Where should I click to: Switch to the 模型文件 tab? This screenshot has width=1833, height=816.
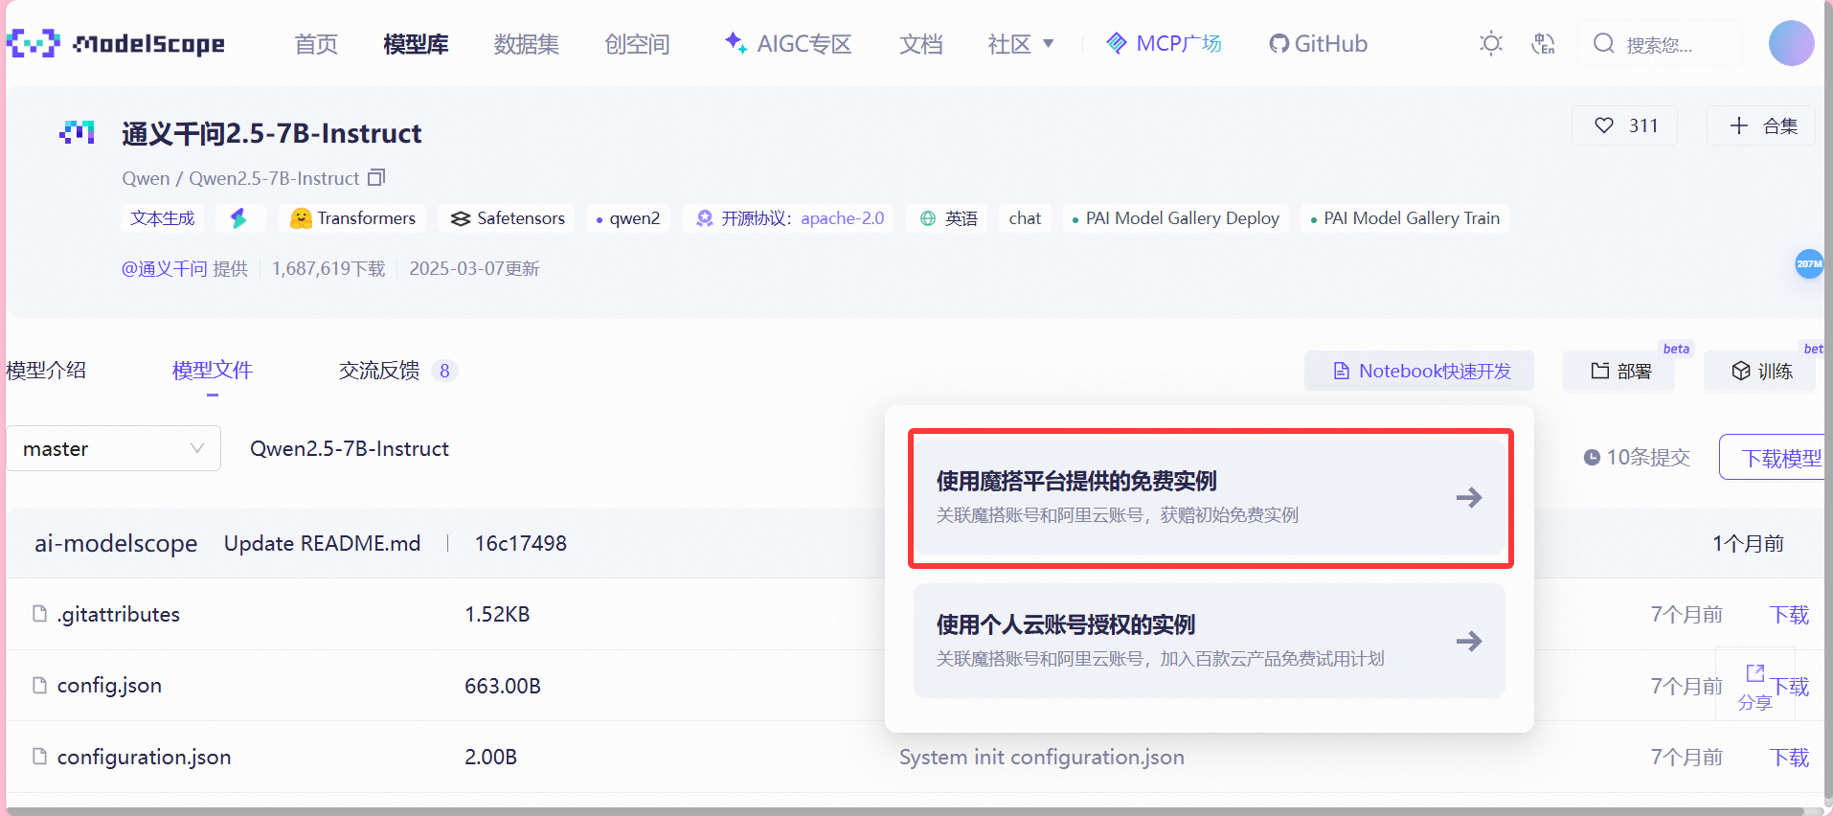point(213,370)
